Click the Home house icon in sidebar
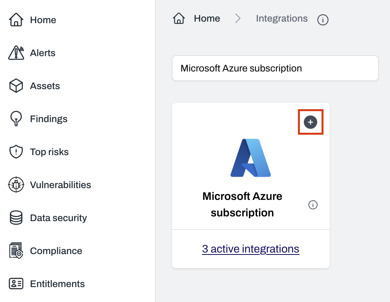390x302 pixels. pyautogui.click(x=16, y=20)
